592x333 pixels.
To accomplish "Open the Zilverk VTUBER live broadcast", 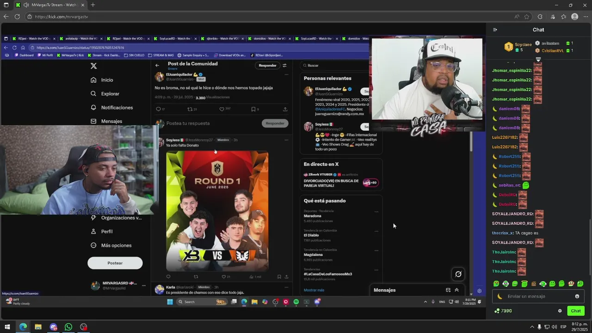I will click(x=341, y=180).
